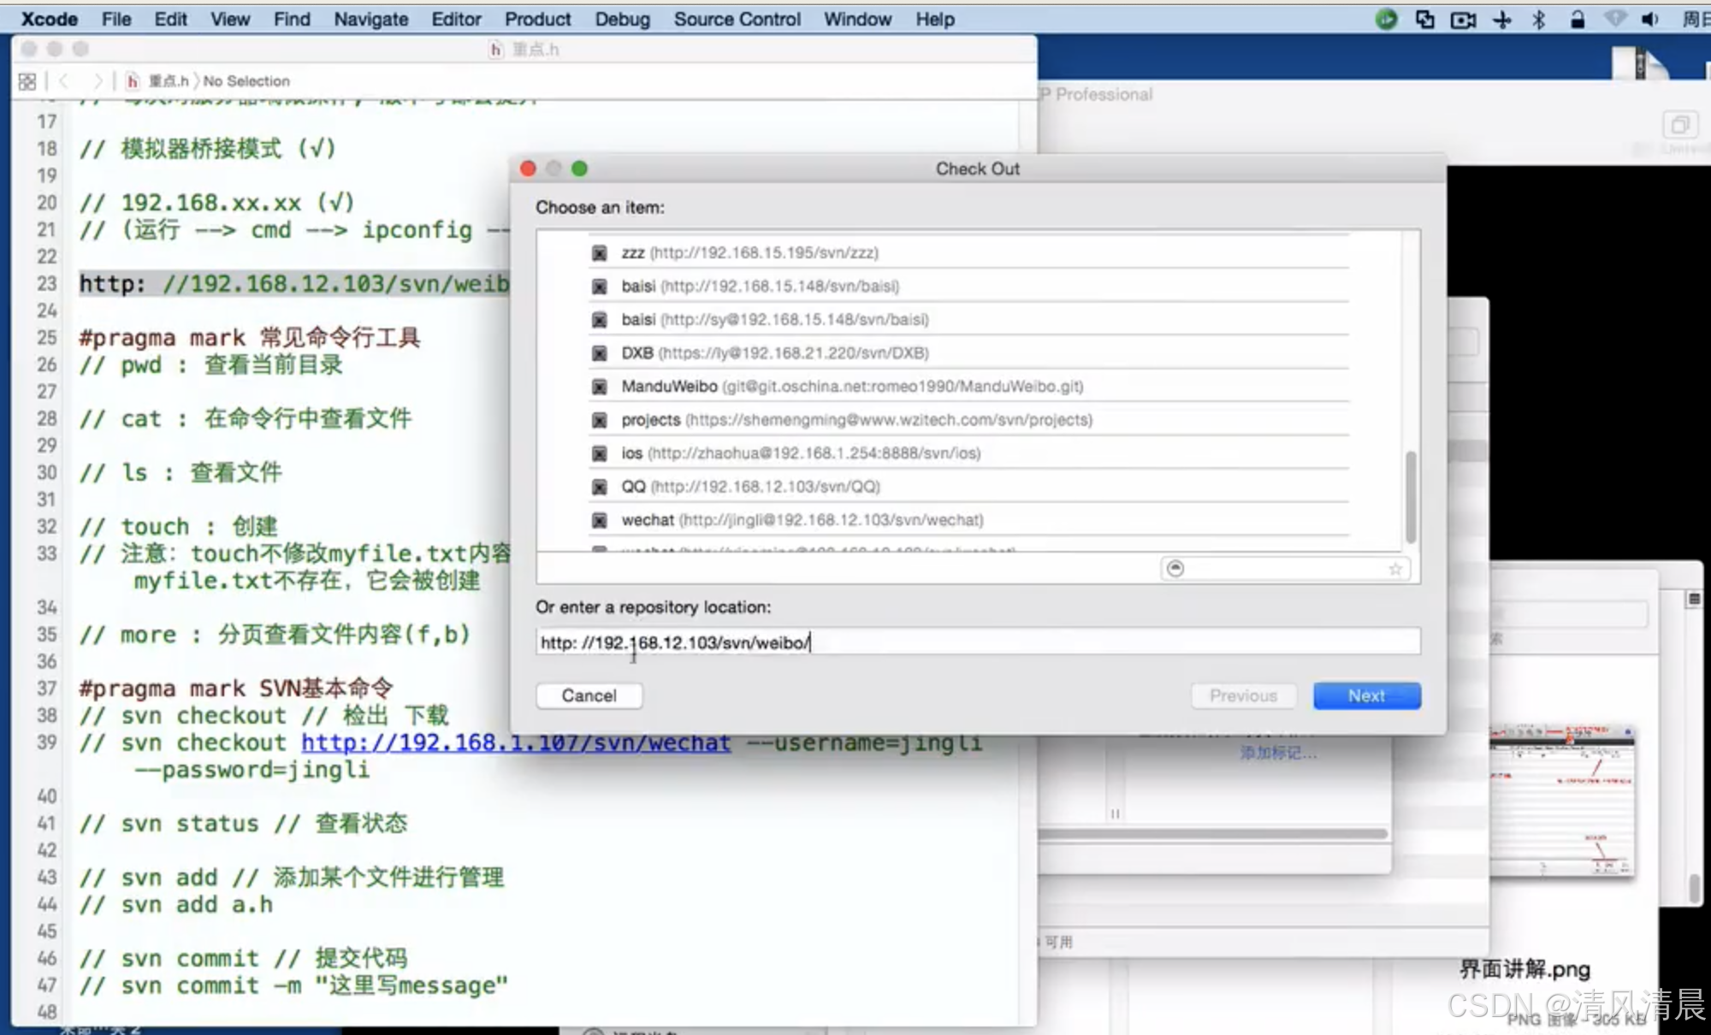Click the 添加标记 link behind the dialog
Viewport: 1711px width, 1035px height.
1278,753
